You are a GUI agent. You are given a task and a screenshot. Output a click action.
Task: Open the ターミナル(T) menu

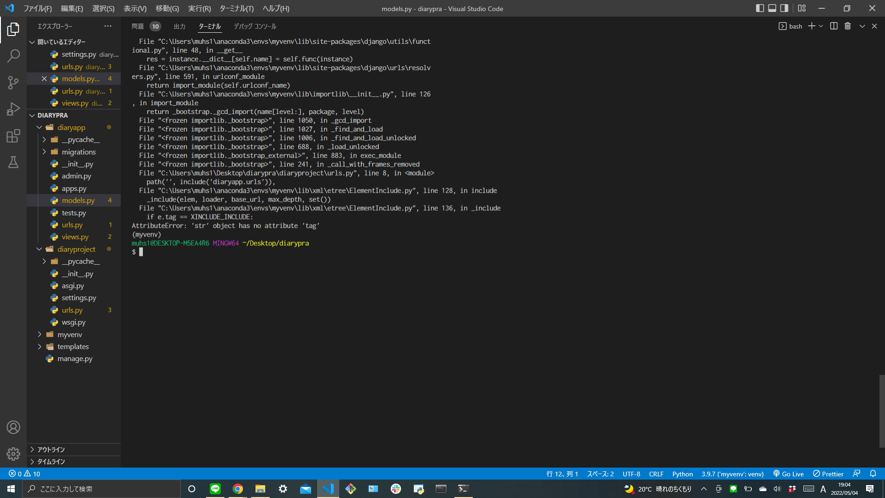[x=236, y=8]
